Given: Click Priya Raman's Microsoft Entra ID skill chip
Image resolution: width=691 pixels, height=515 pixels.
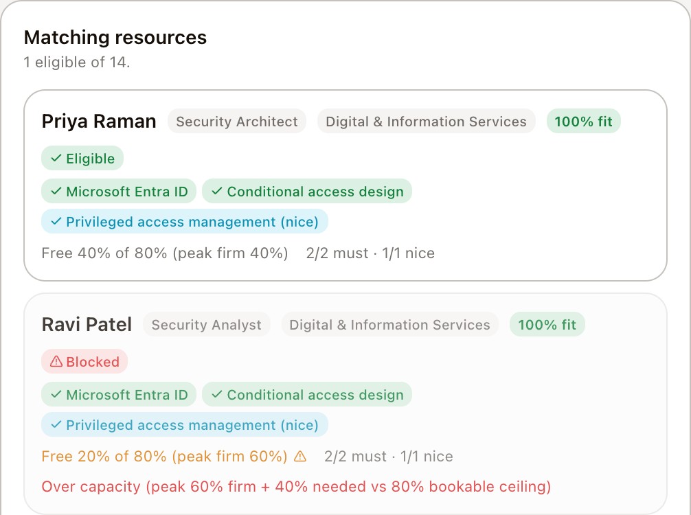Looking at the screenshot, I should (x=119, y=191).
